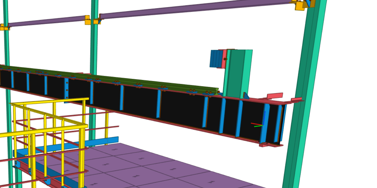
Task: Select the dark blue plate stack beside the stub
Action: pyautogui.click(x=216, y=59)
